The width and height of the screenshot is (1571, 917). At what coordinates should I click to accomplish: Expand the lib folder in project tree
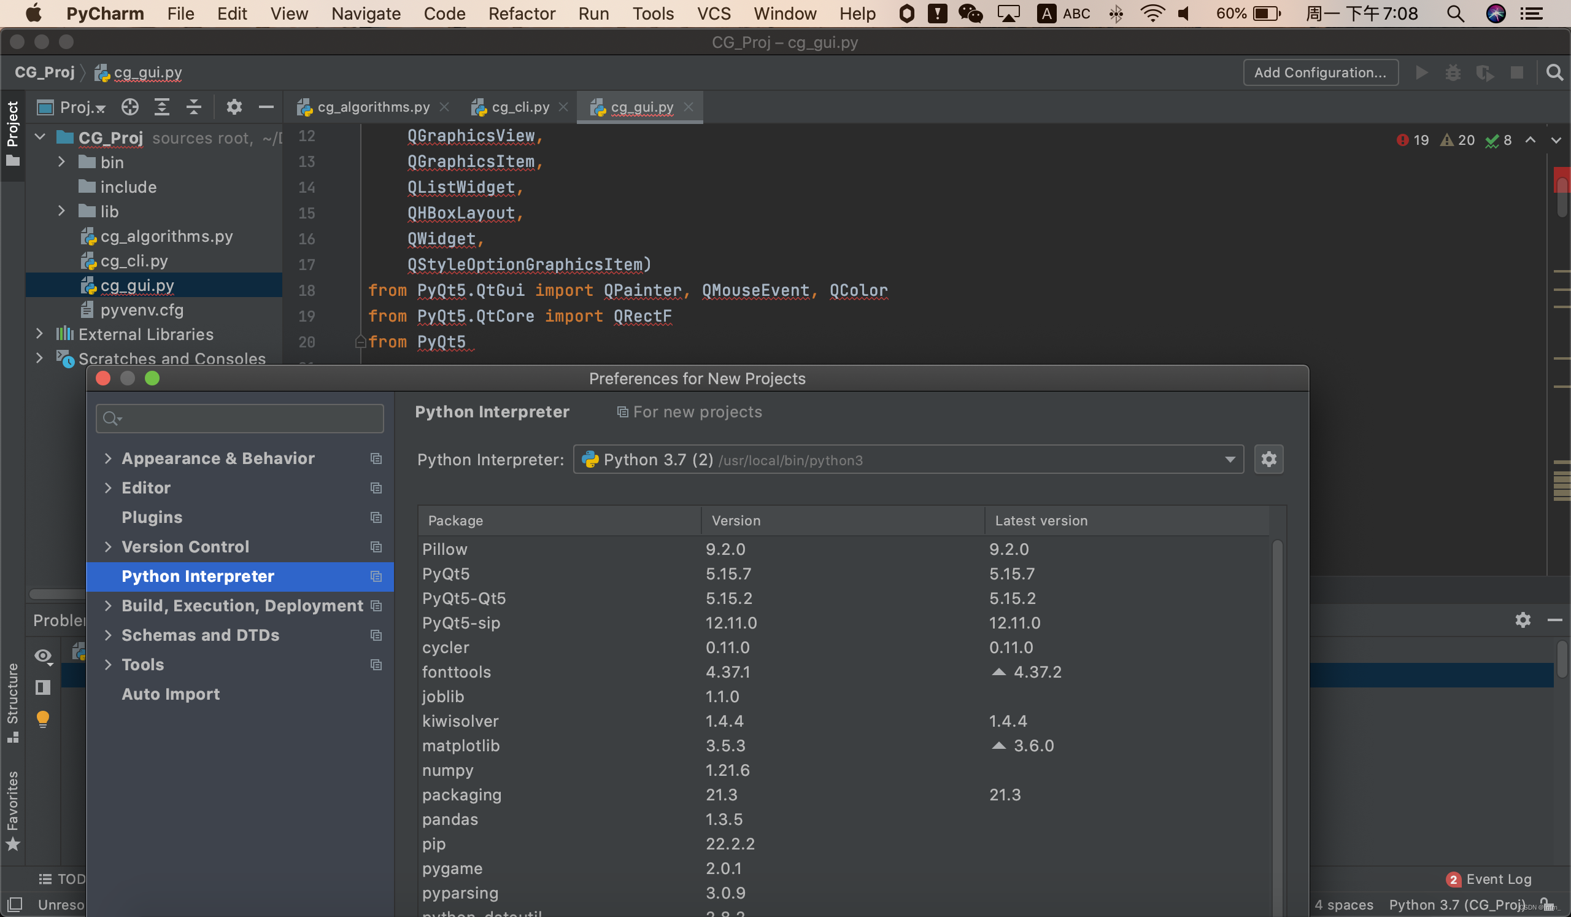(61, 211)
